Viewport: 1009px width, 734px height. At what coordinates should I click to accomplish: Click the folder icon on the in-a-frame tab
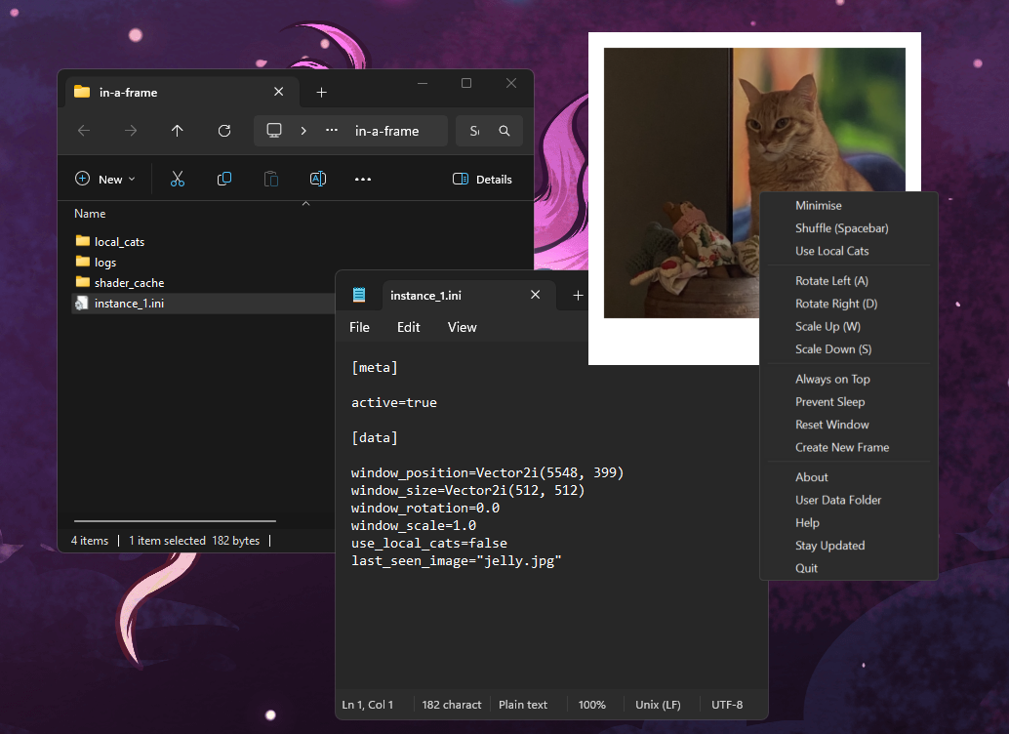click(82, 92)
